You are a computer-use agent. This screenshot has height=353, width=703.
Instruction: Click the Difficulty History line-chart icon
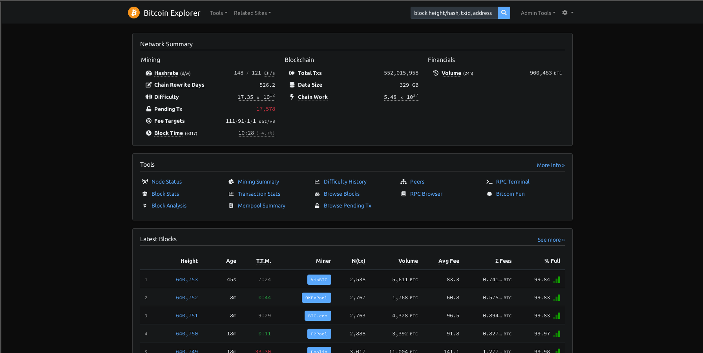pos(317,182)
